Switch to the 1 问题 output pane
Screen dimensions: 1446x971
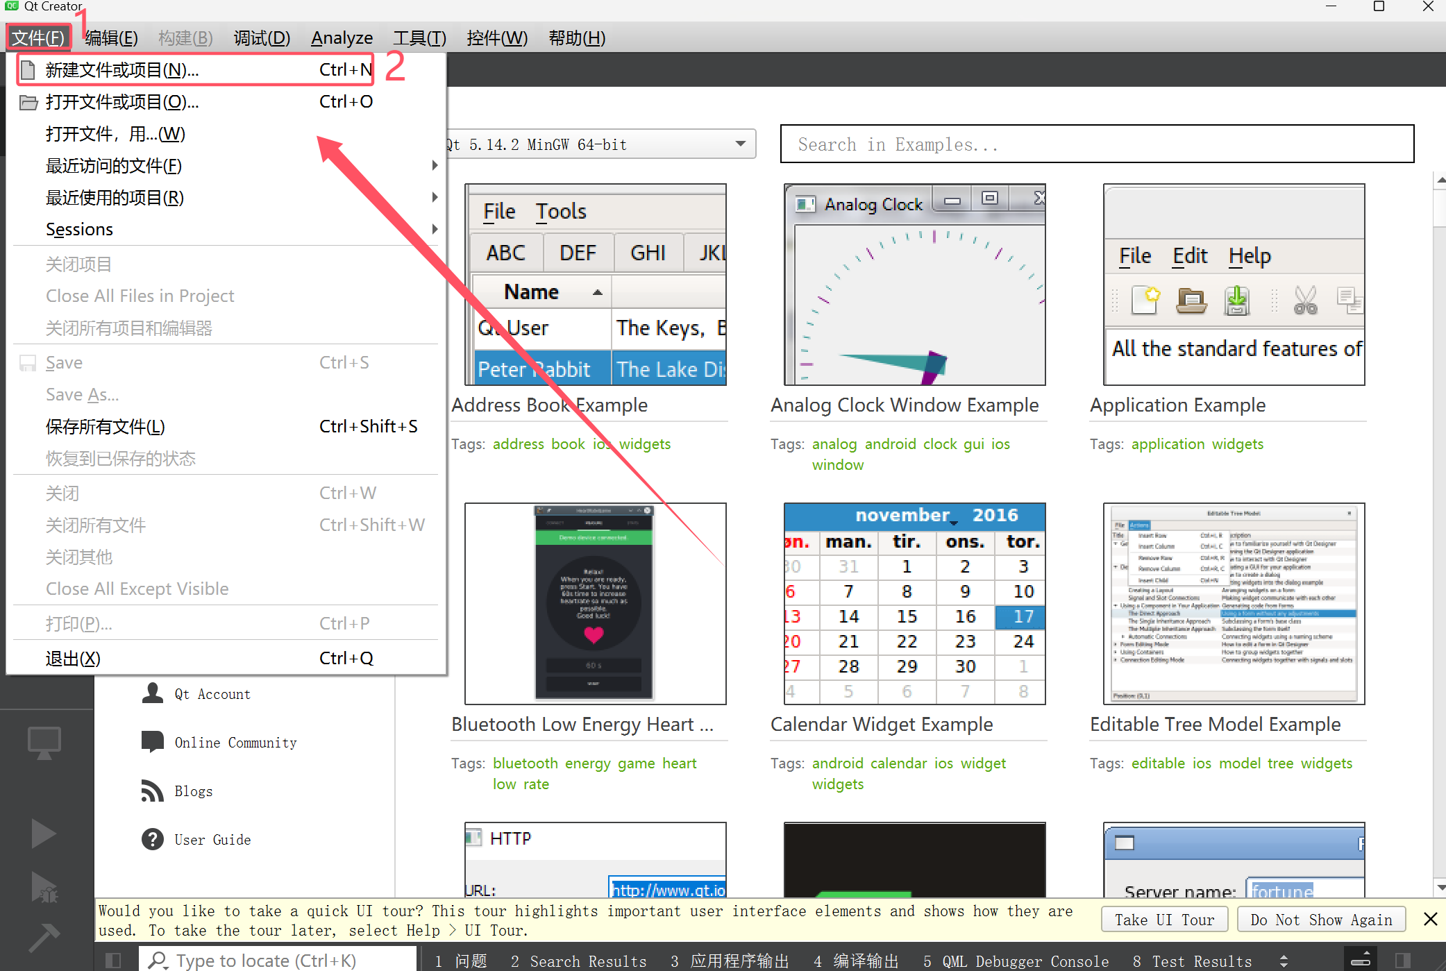click(461, 961)
